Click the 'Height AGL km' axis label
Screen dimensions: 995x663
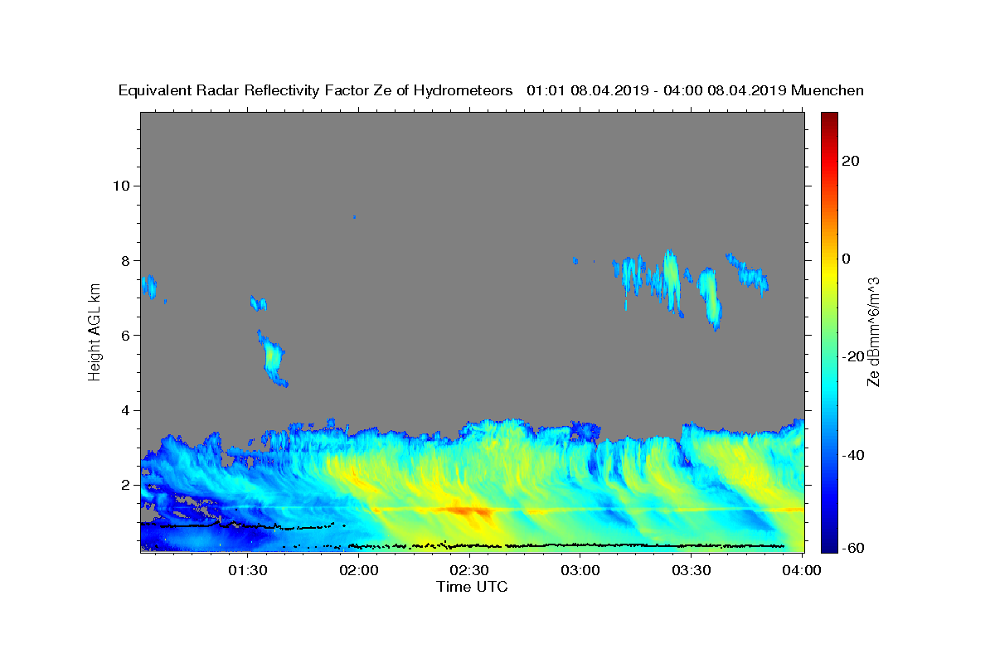click(95, 332)
